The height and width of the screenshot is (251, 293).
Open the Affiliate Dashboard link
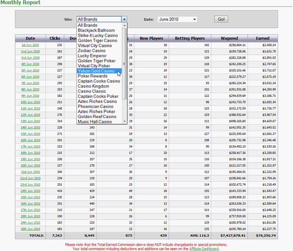point(204,249)
